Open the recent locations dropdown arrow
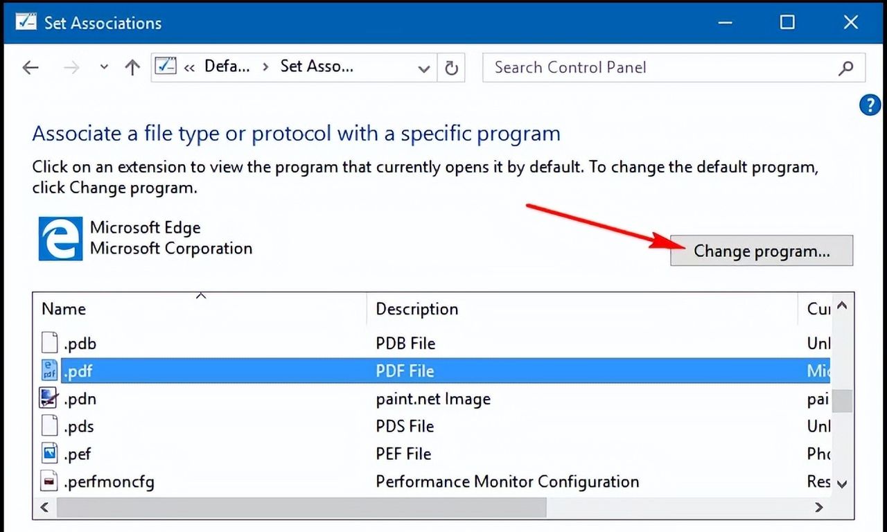The image size is (887, 532). tap(104, 67)
